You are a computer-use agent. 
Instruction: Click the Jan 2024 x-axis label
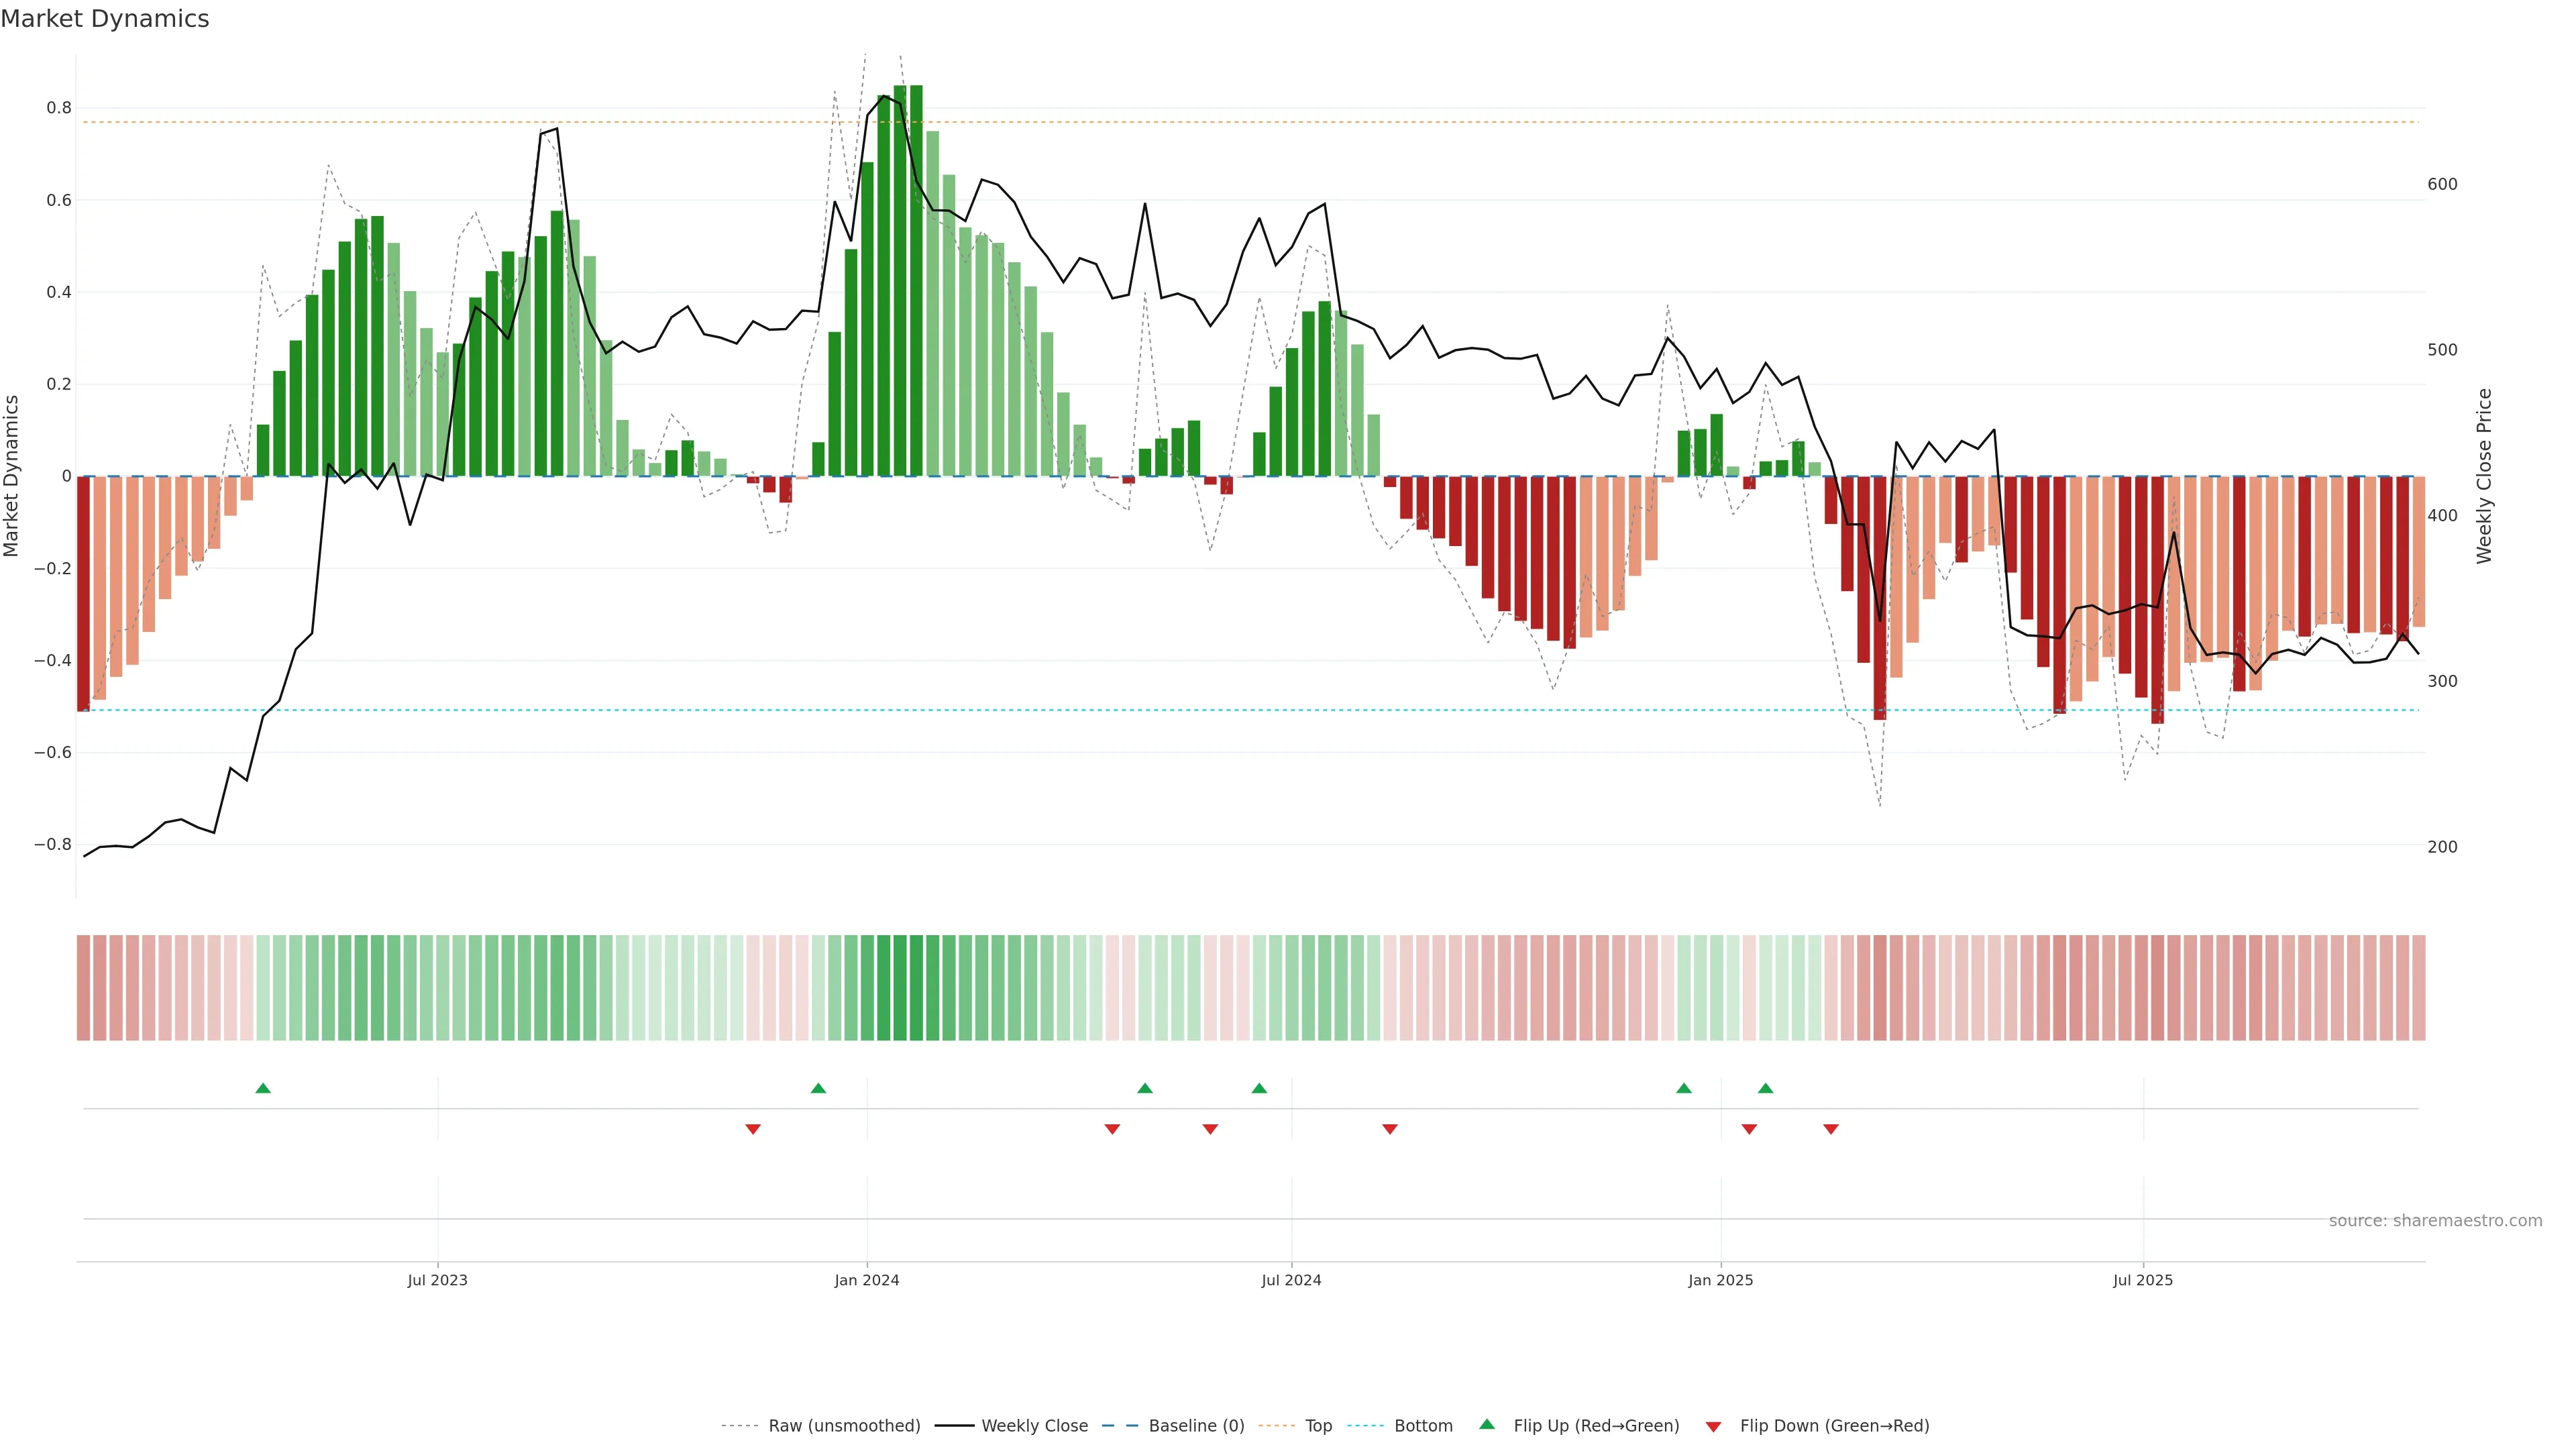(867, 1280)
